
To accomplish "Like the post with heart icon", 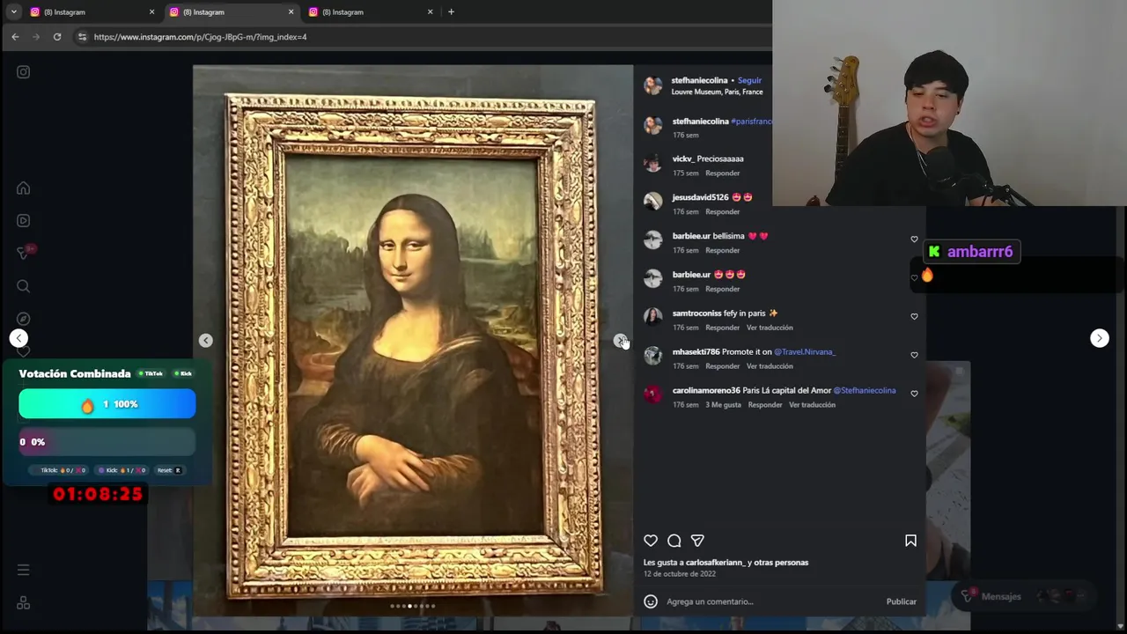I will point(651,541).
